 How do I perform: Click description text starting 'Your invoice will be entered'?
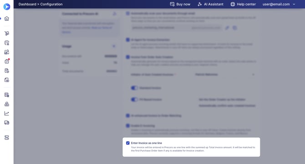click(193, 149)
